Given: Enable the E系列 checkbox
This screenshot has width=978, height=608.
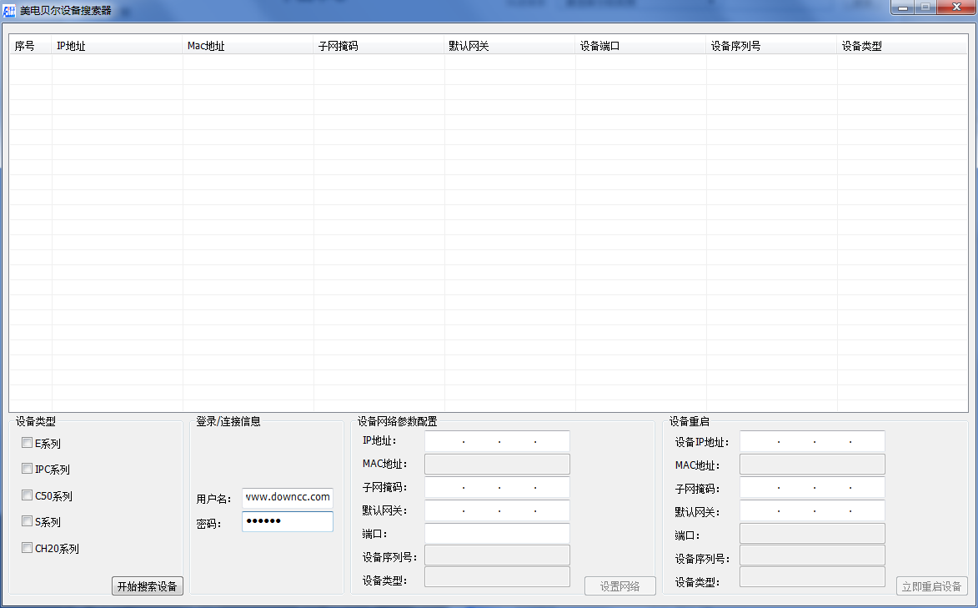Looking at the screenshot, I should point(27,443).
